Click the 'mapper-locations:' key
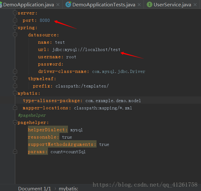 (47, 108)
